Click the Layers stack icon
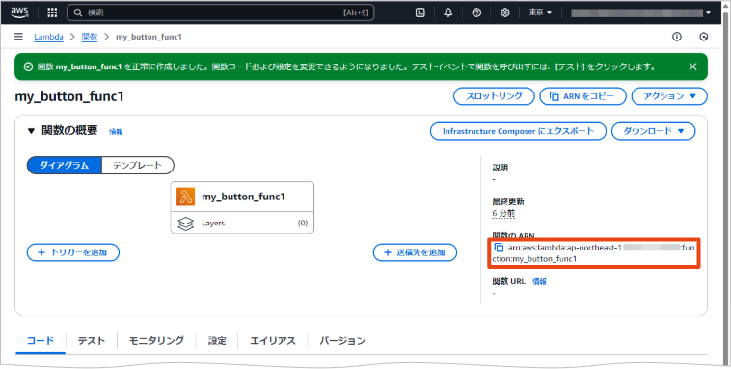731x369 pixels. click(185, 224)
